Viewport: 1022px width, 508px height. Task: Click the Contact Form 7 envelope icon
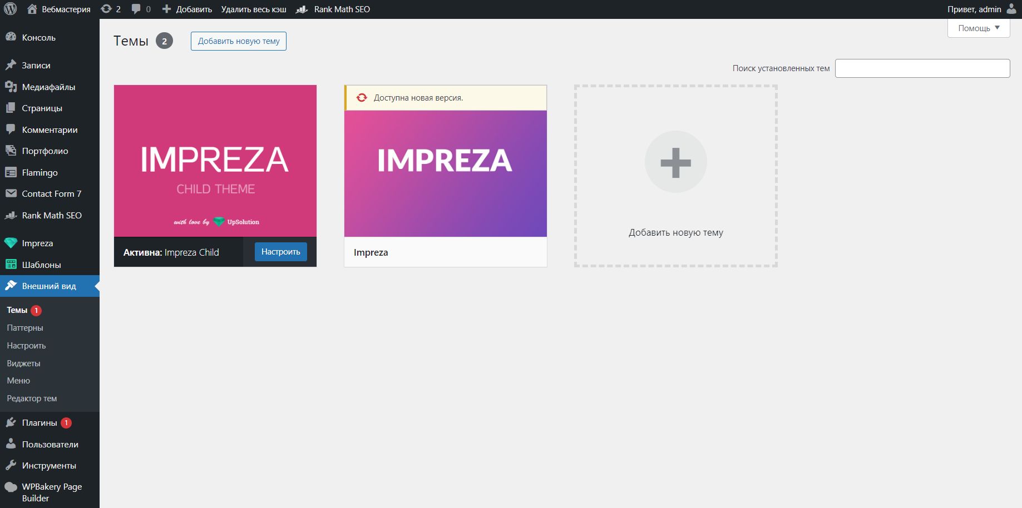point(11,193)
